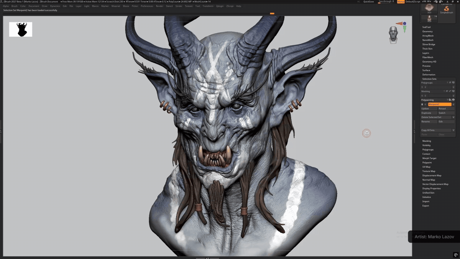Screen dimensions: 460x259
Task: Click the paint bucket icon beside Polypainting
Action: click(x=450, y=100)
